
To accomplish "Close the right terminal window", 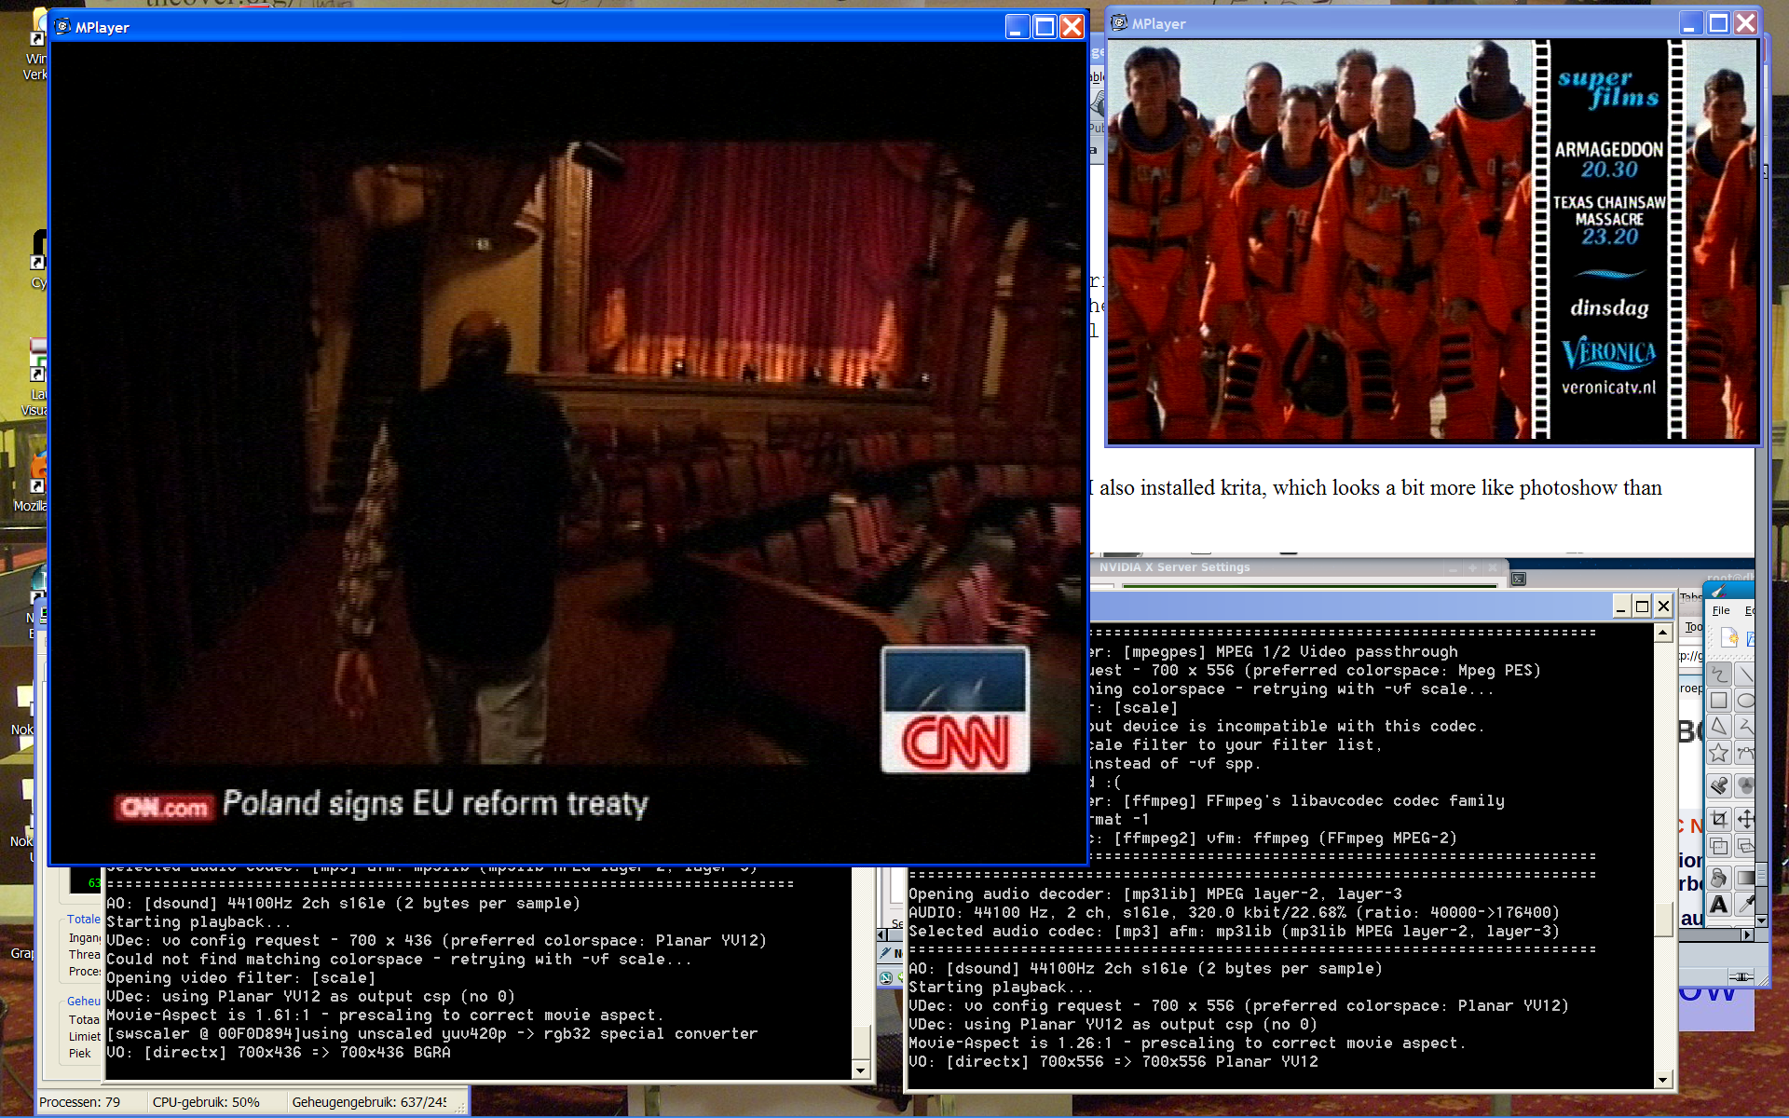I will click(x=1663, y=607).
